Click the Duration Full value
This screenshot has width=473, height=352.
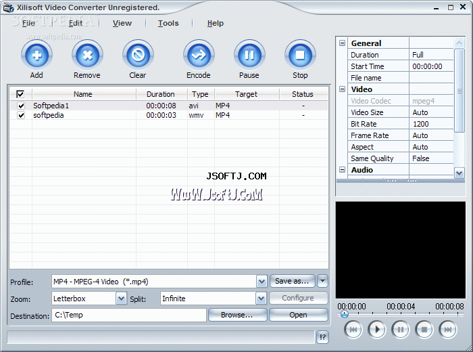coord(431,55)
